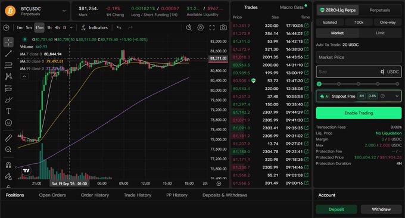Select the Trades tab
Image resolution: width=405 pixels, height=218 pixels.
tap(251, 8)
